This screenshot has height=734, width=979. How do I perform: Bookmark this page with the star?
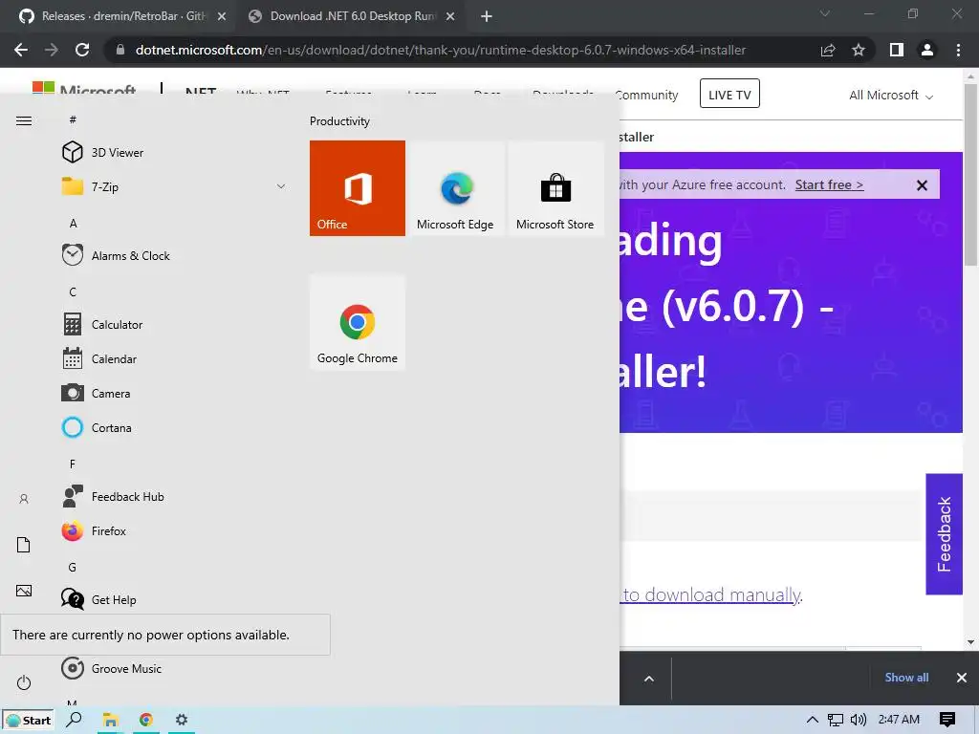click(859, 50)
